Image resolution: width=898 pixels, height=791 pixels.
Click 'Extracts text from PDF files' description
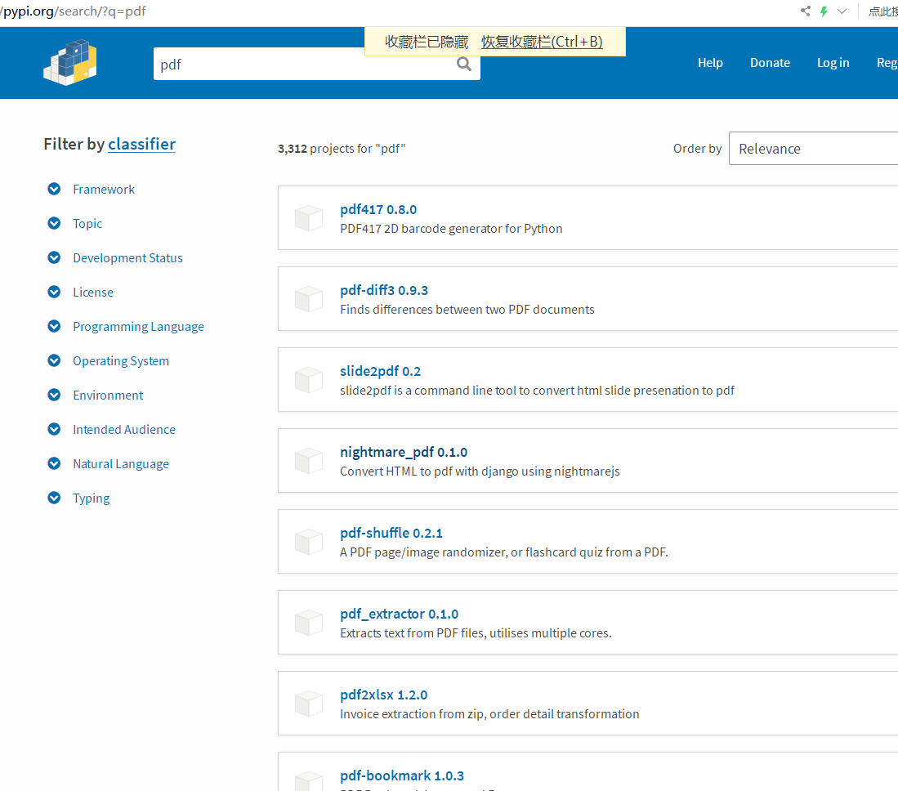[x=476, y=633]
